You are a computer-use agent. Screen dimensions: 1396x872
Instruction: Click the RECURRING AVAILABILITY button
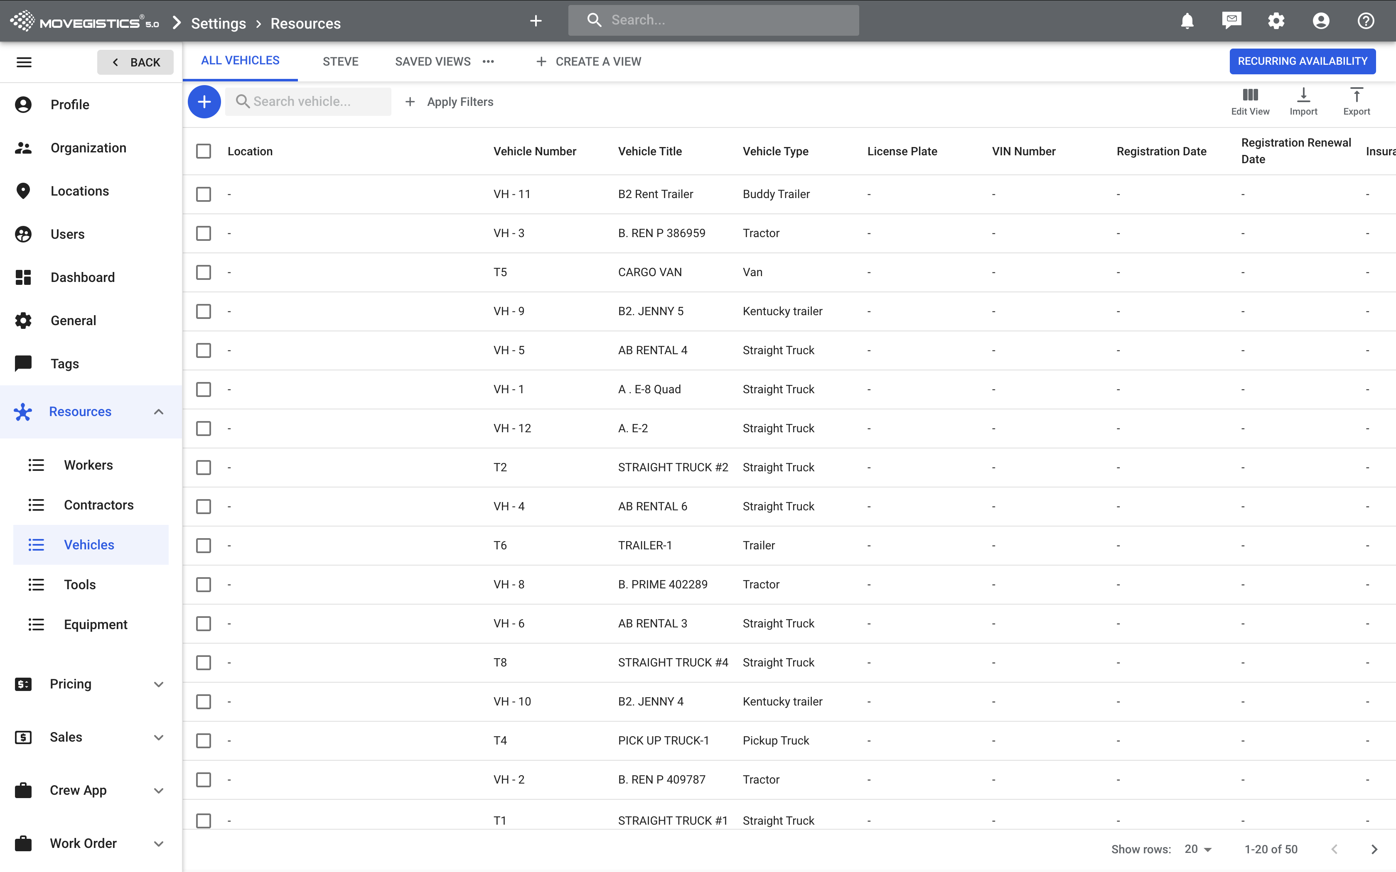click(x=1302, y=61)
